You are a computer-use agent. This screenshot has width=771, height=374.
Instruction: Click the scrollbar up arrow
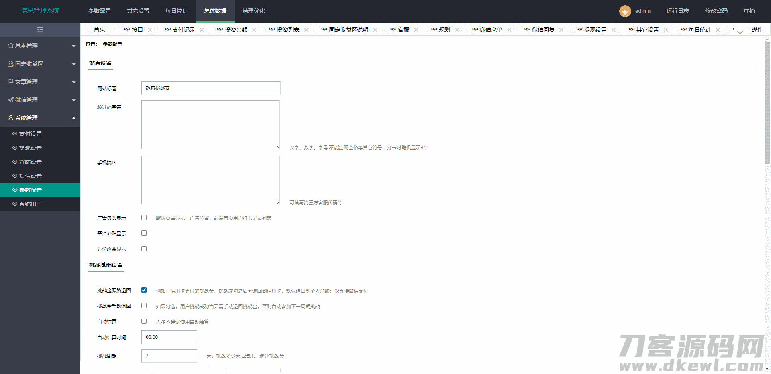click(x=767, y=39)
